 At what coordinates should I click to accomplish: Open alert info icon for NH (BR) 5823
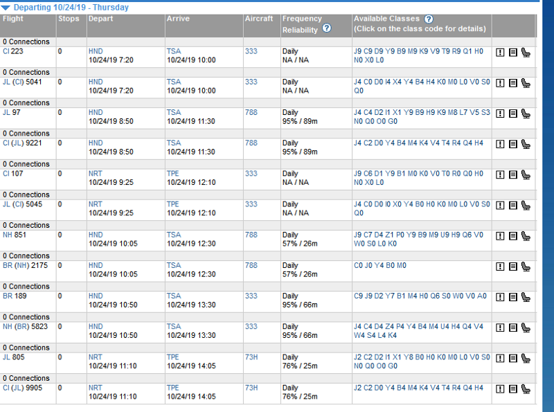500,328
